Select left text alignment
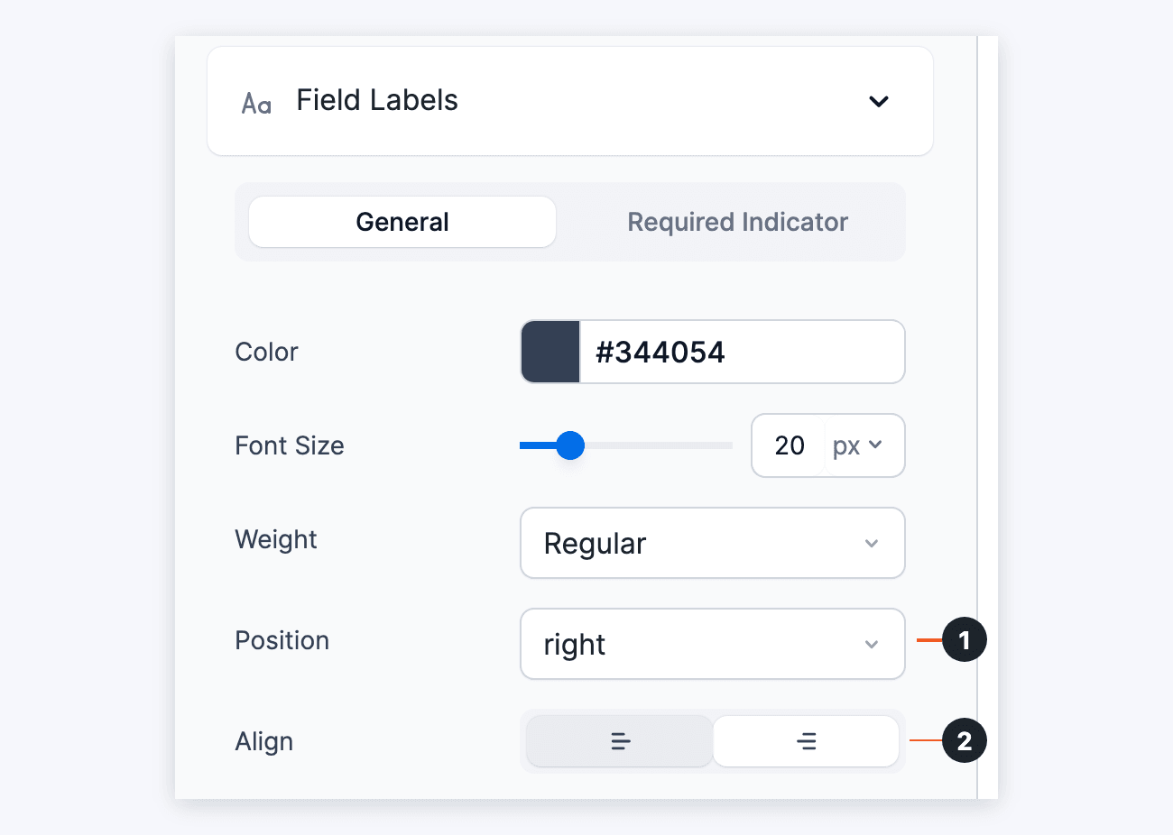 pos(620,741)
